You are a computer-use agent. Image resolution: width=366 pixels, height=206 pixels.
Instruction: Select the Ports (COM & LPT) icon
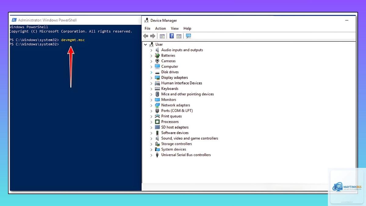pos(157,111)
